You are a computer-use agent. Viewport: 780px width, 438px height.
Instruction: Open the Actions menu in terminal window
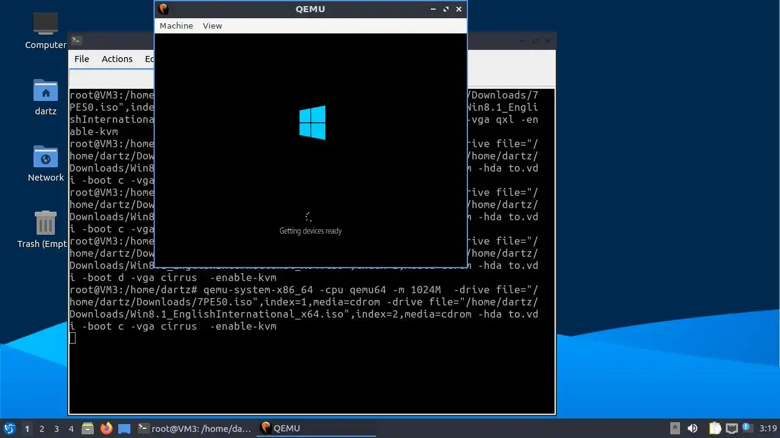[117, 59]
